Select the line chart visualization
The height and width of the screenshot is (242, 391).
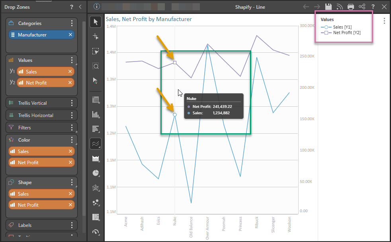96,144
